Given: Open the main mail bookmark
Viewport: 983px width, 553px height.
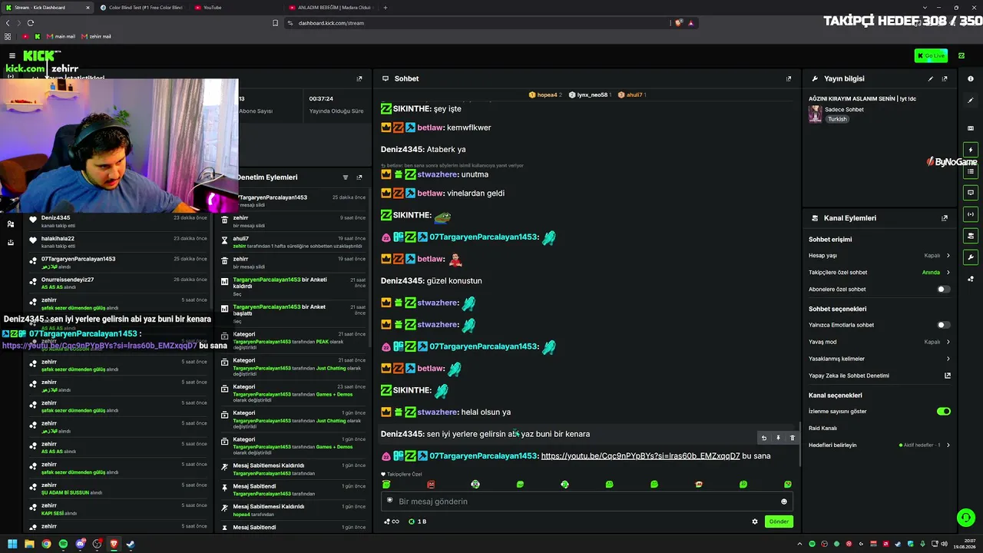Looking at the screenshot, I should pyautogui.click(x=61, y=36).
